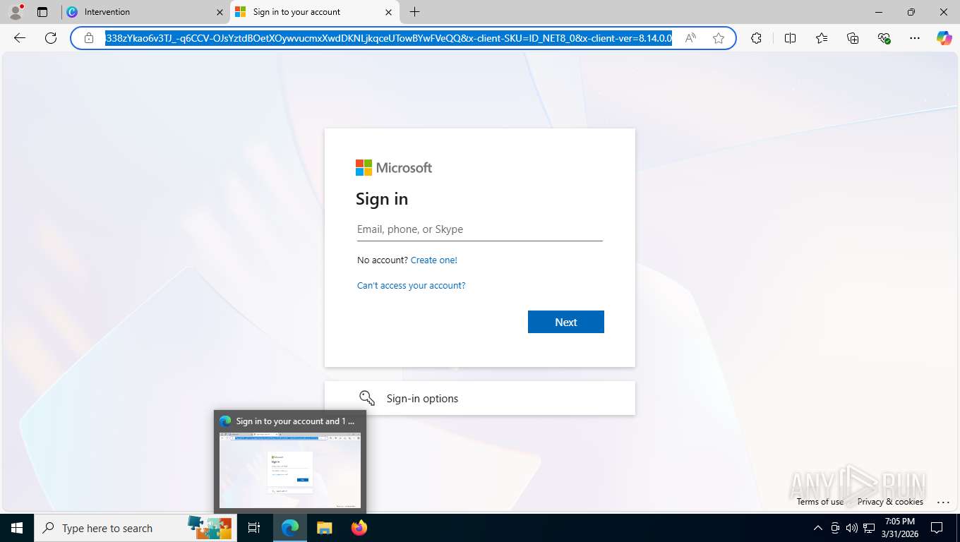Open the Collections icon
The width and height of the screenshot is (960, 542).
(x=853, y=38)
